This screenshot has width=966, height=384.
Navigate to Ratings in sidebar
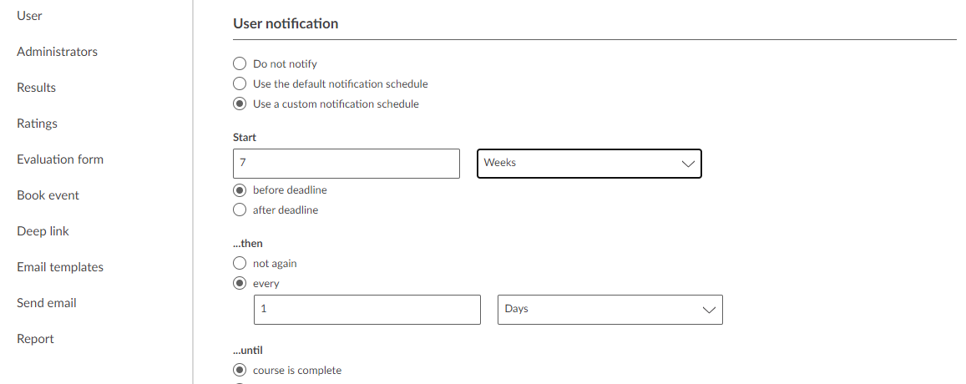click(37, 124)
